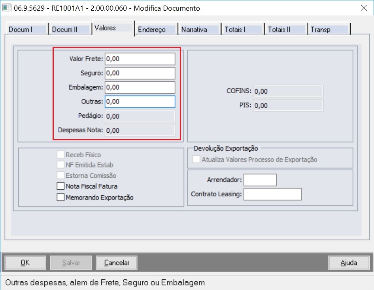Click the Outras value field
The width and height of the screenshot is (374, 290).
pyautogui.click(x=140, y=102)
